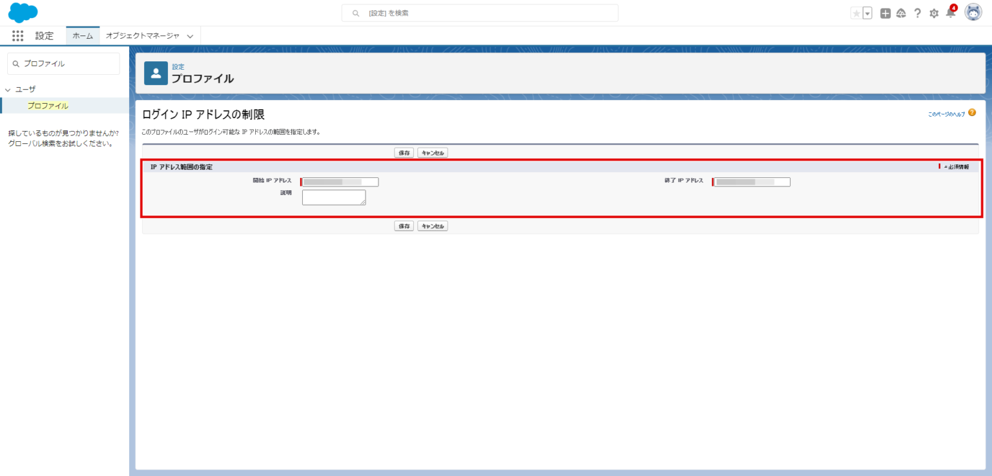Click the キャンセル button
The image size is (992, 476).
[x=431, y=152]
